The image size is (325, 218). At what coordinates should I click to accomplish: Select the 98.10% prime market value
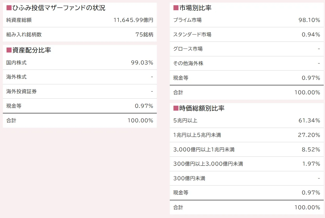pyautogui.click(x=309, y=20)
